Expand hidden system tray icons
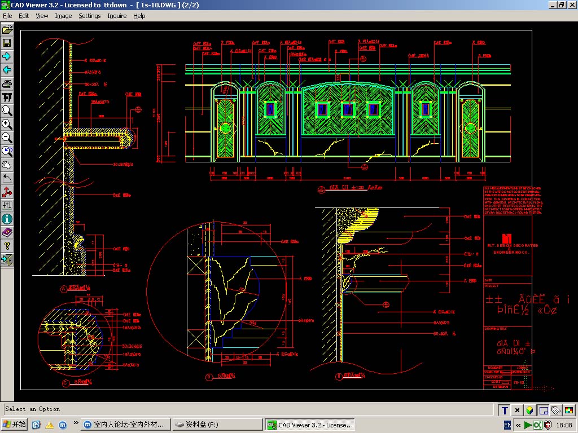Screen dimensions: 578x433 [x=518, y=425]
